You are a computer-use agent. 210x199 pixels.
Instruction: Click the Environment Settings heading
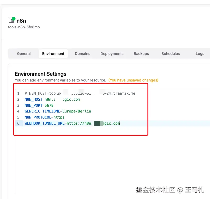pyautogui.click(x=40, y=74)
